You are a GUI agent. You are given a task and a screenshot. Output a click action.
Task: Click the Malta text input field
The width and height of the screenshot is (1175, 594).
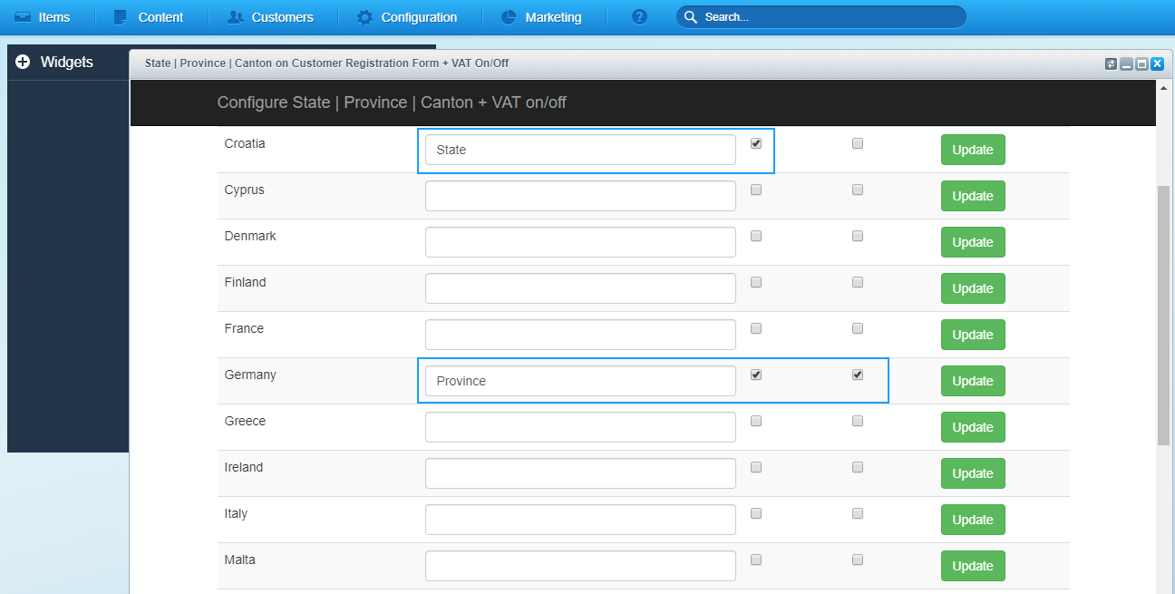pos(580,566)
